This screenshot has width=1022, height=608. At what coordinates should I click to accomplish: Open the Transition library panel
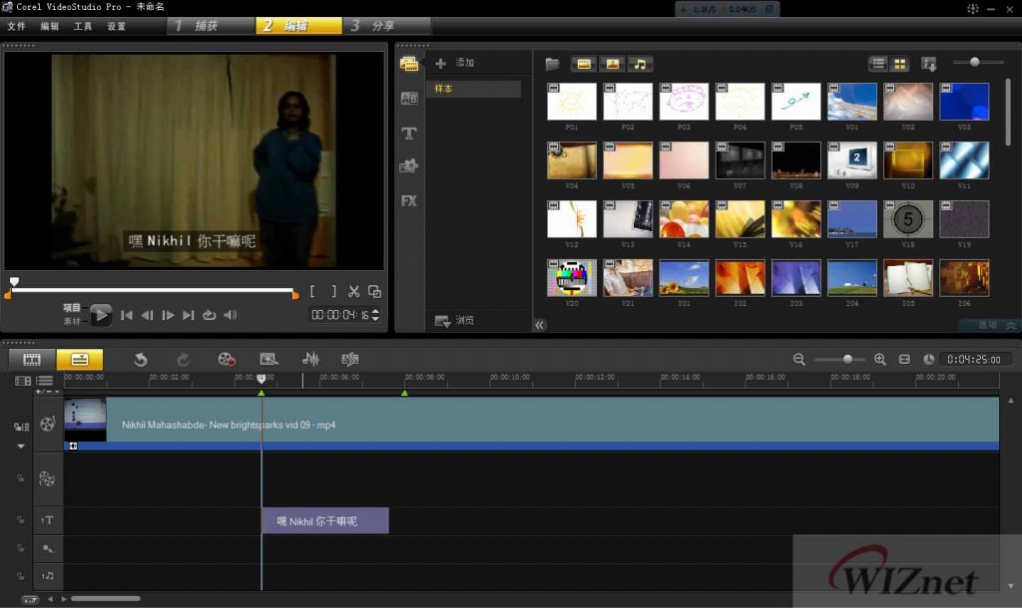[408, 98]
